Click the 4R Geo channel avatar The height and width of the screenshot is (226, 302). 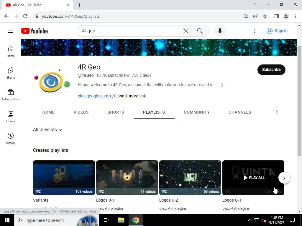click(52, 81)
